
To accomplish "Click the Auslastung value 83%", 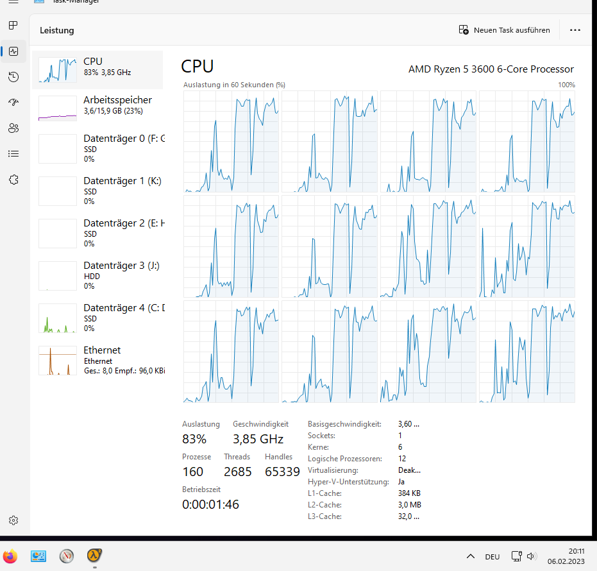I will (194, 439).
